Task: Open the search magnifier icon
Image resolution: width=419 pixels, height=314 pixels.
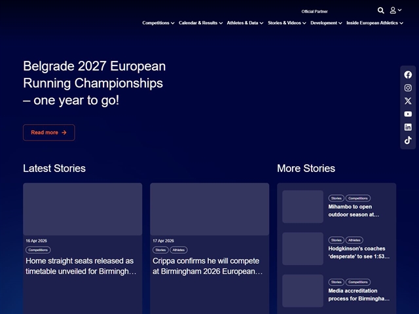Action: 381,10
